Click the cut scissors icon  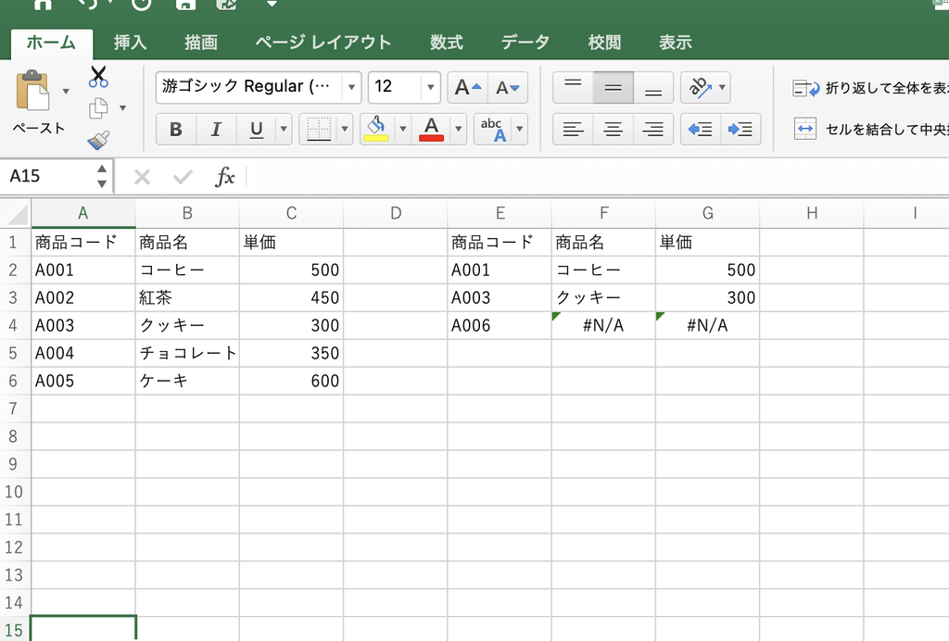[98, 77]
